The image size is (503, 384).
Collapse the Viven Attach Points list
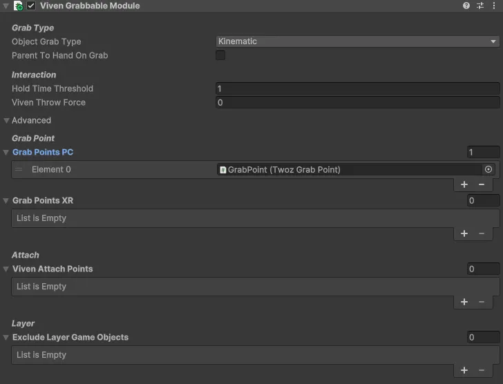tap(7, 269)
